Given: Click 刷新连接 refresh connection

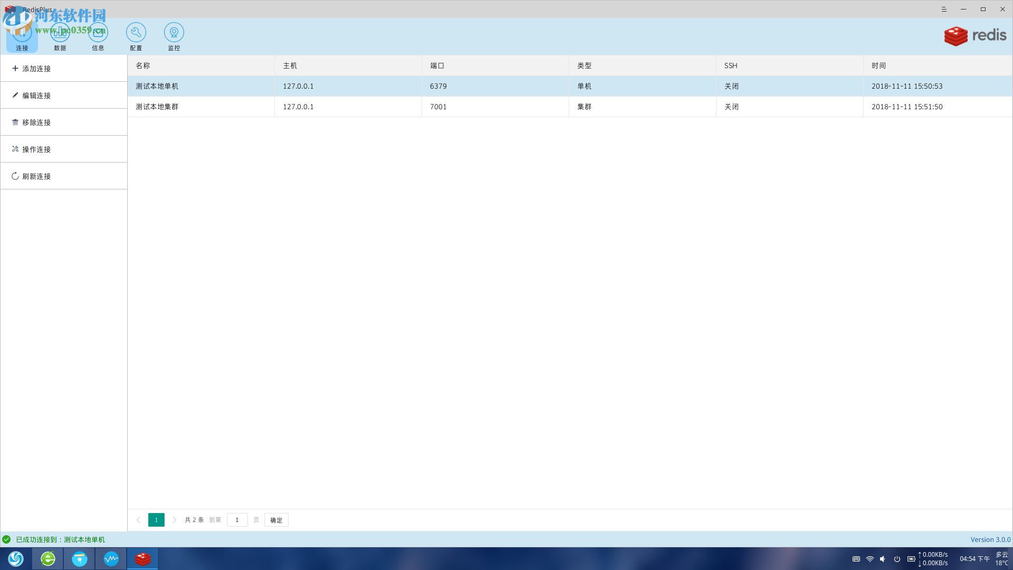Looking at the screenshot, I should (36, 176).
